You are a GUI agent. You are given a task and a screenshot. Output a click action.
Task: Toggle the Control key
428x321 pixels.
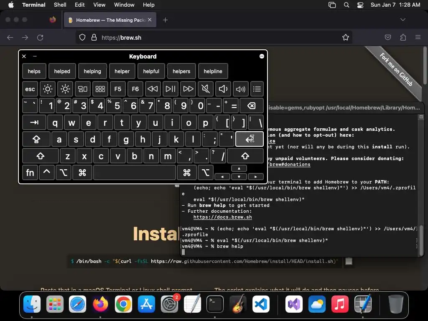(x=47, y=173)
